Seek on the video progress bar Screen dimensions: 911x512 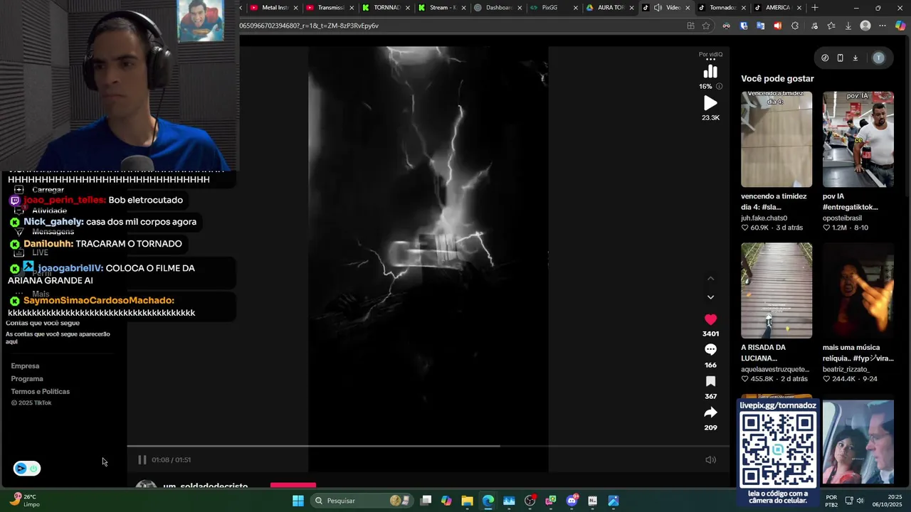click(428, 447)
